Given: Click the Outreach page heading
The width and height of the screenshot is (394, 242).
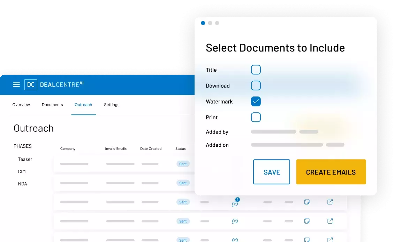Looking at the screenshot, I should pos(34,128).
